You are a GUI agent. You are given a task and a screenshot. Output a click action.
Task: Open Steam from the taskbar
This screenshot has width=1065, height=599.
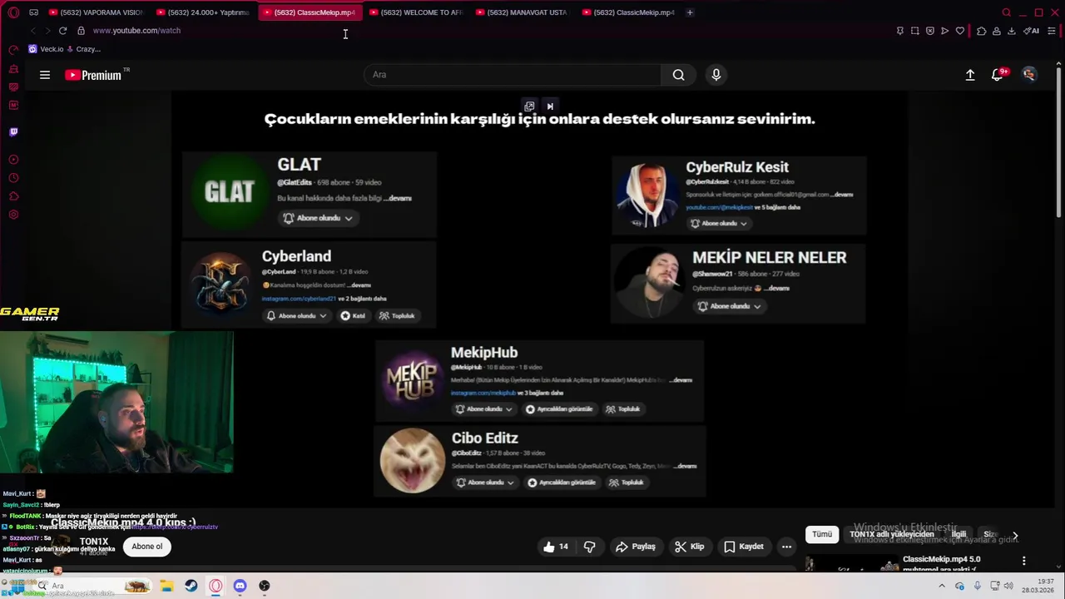click(191, 586)
